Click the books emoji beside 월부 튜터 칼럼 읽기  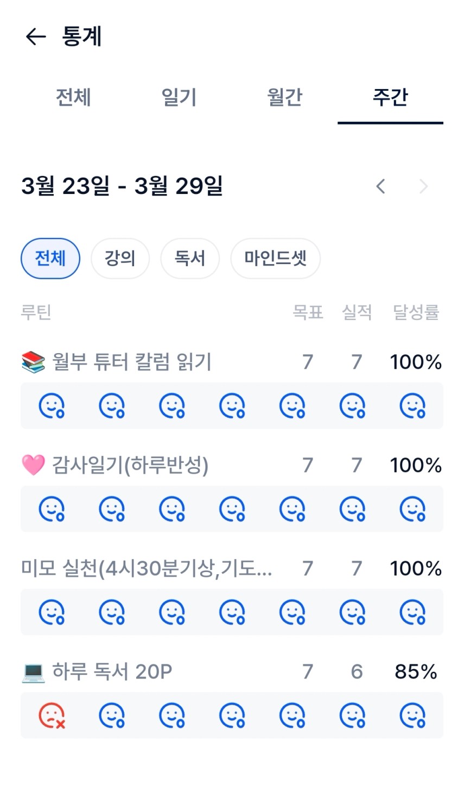click(33, 362)
